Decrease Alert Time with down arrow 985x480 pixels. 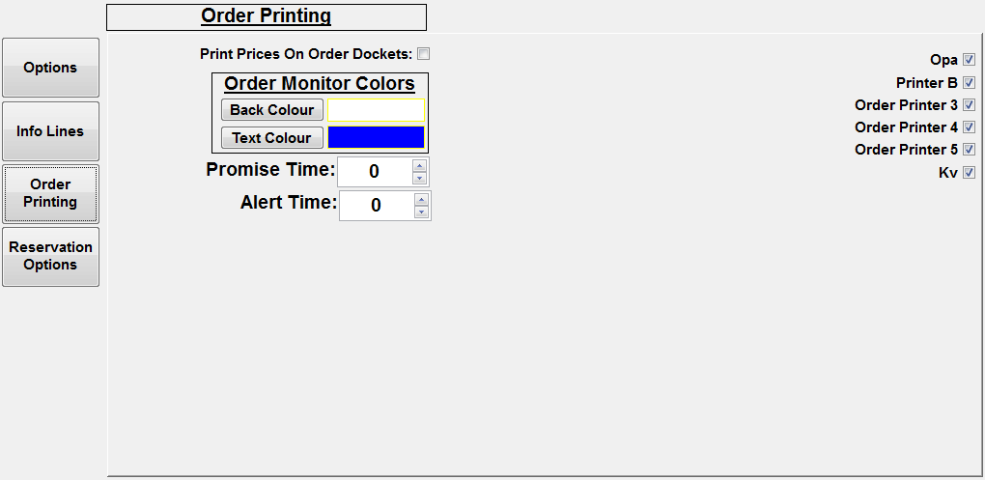[x=421, y=212]
